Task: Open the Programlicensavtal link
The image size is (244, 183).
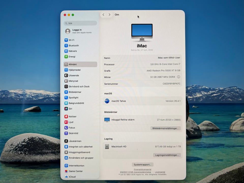Action: [143, 169]
